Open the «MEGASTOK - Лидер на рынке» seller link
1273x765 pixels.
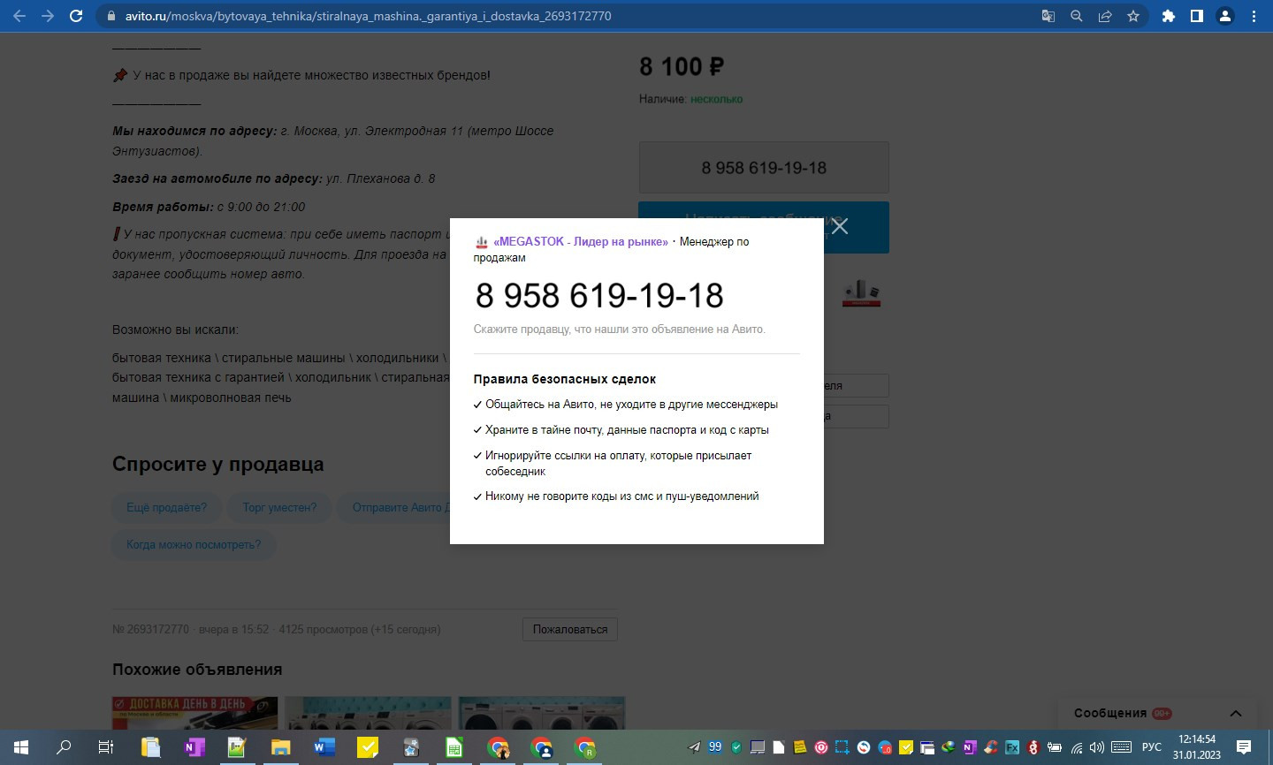pyautogui.click(x=581, y=242)
